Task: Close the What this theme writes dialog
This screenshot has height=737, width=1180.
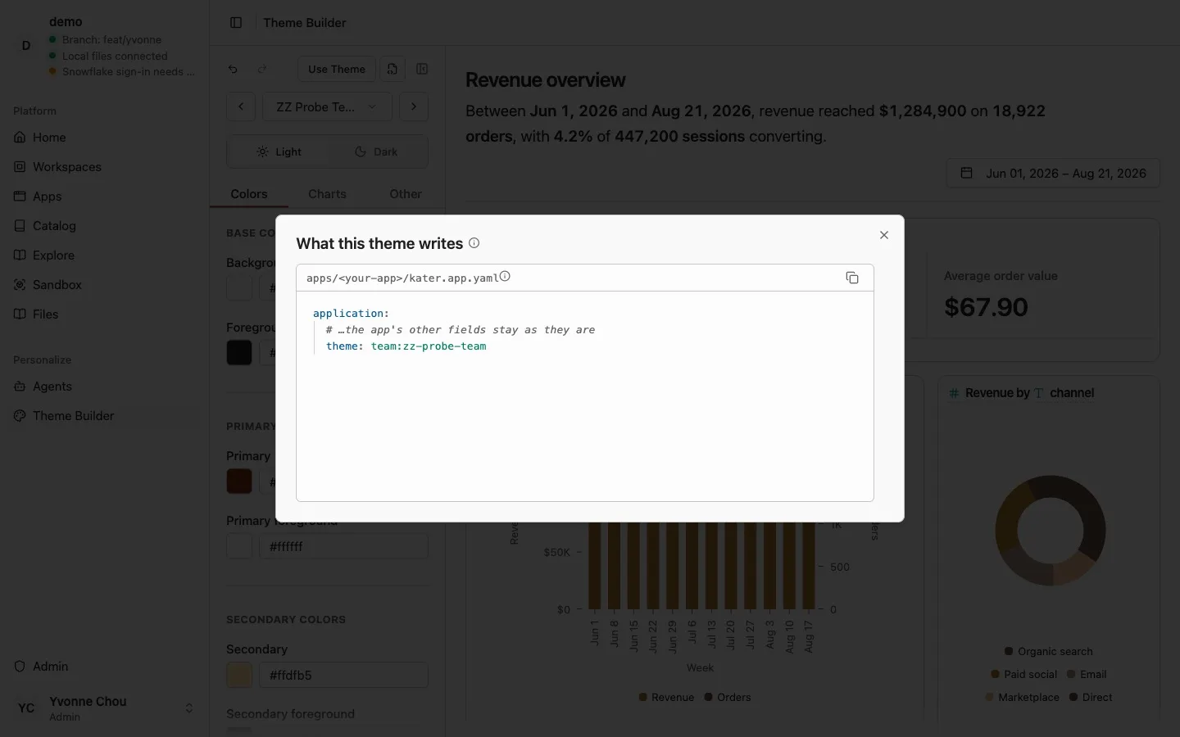Action: 884,235
